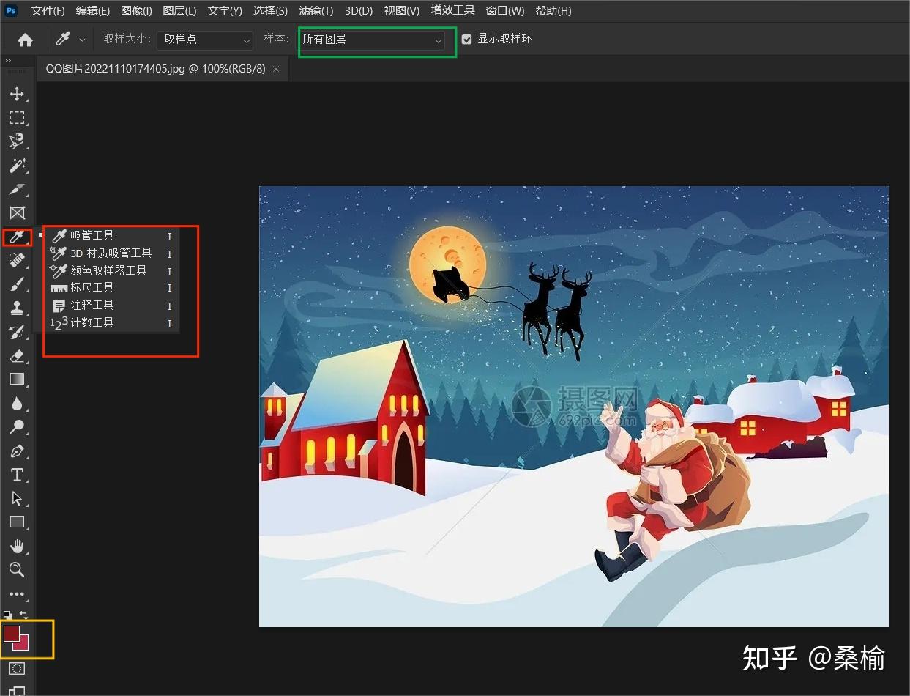Viewport: 910px width, 696px height.
Task: Select the Dodge tool
Action: tap(17, 426)
